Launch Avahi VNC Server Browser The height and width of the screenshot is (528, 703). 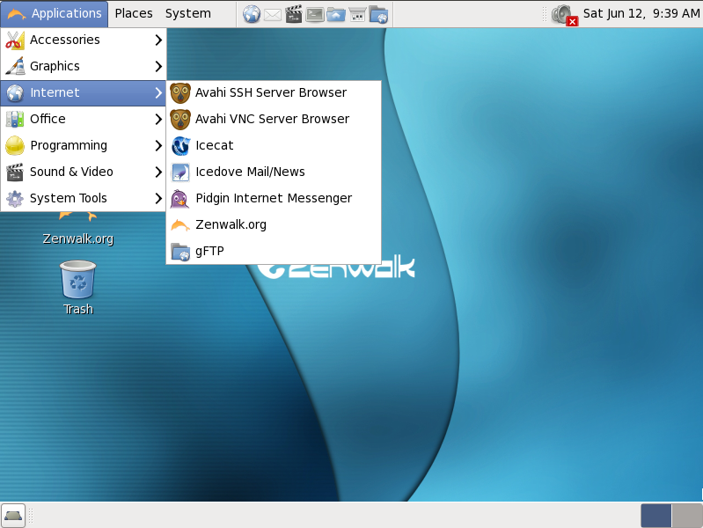point(274,120)
